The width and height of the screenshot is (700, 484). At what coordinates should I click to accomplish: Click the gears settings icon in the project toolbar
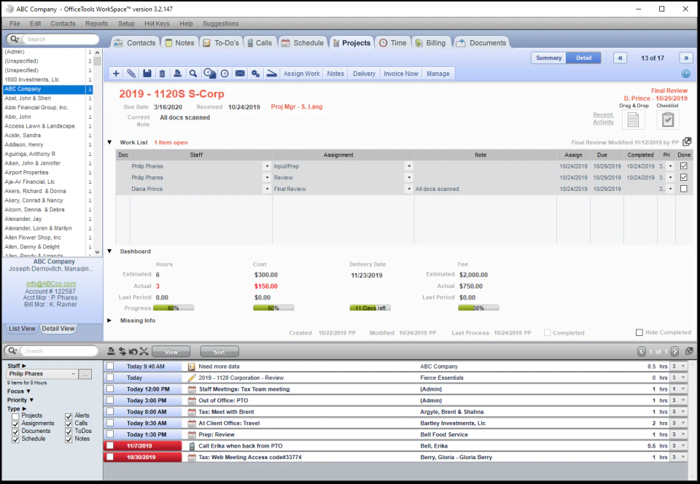click(257, 73)
